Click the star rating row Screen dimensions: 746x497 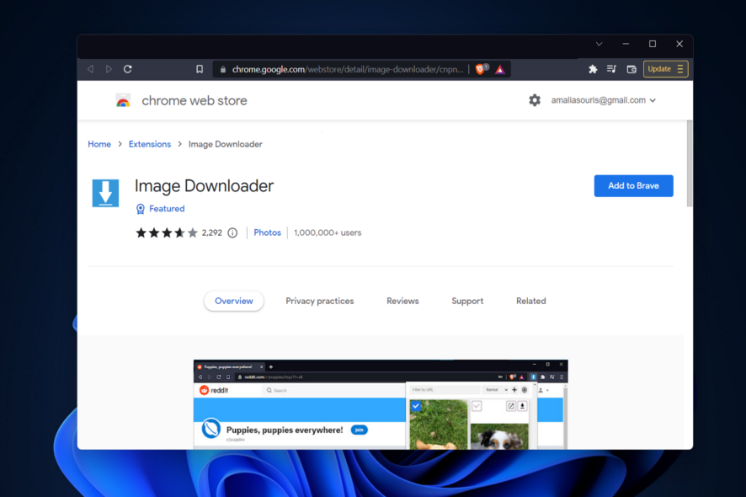tap(167, 232)
